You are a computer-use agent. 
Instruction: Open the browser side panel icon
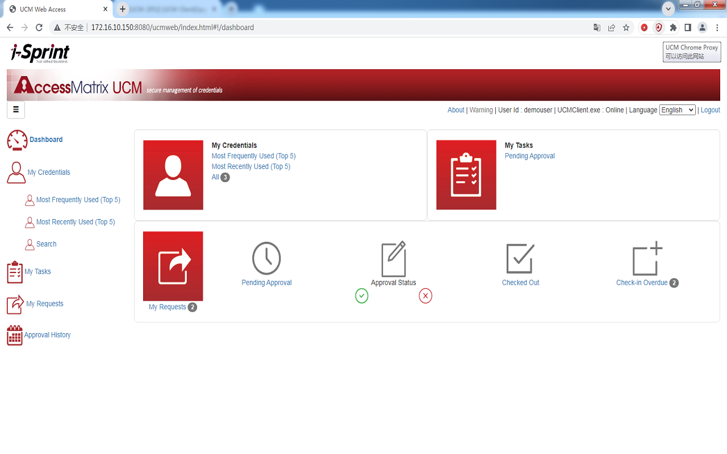click(687, 27)
